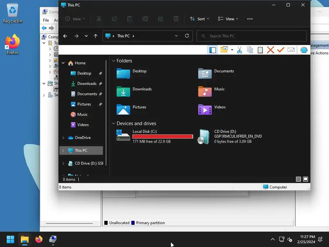Open the Windows Start button

(10, 239)
